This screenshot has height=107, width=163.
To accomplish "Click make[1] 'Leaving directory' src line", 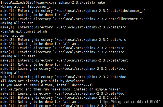I will click(x=63, y=52).
